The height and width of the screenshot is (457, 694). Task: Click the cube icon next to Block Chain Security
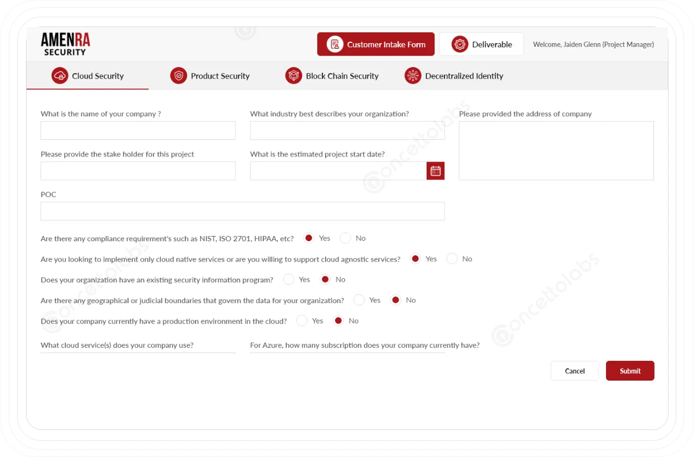tap(293, 75)
